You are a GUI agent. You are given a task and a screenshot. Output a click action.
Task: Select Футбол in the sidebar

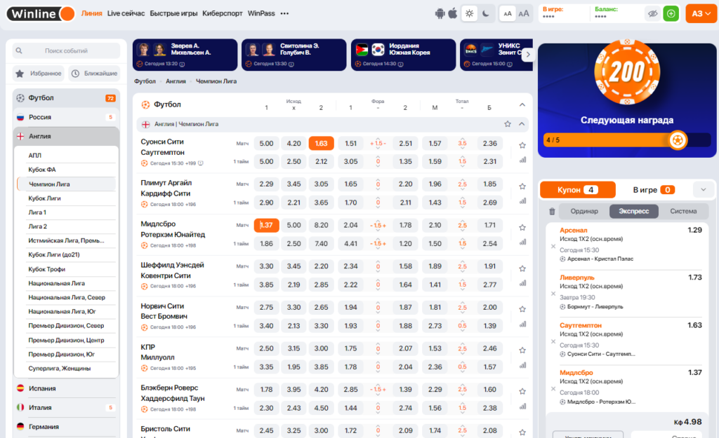pos(67,98)
